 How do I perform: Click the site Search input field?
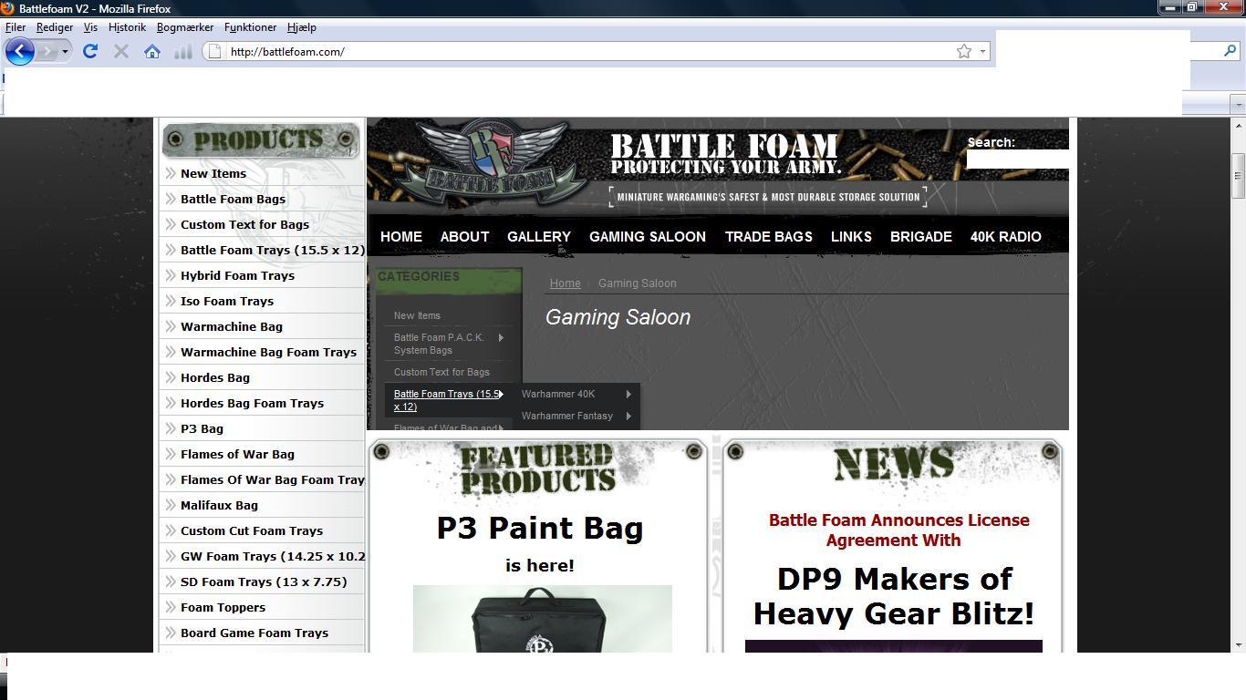tap(1018, 160)
